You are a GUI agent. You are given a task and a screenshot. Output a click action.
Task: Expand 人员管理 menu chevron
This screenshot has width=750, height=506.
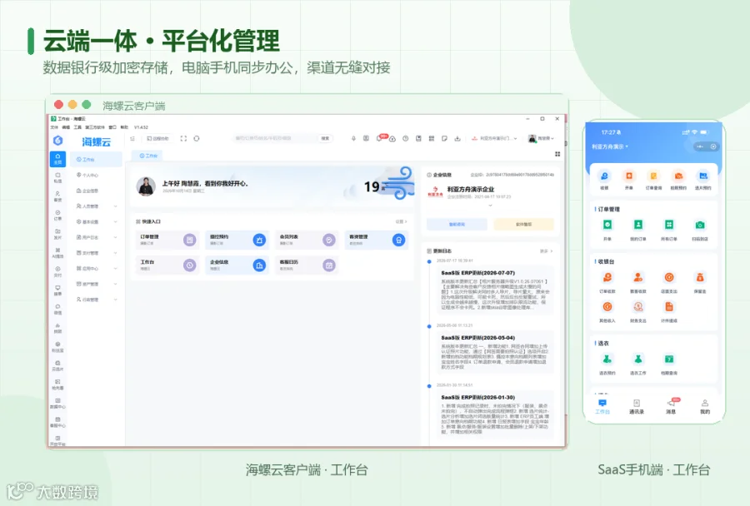coord(115,206)
